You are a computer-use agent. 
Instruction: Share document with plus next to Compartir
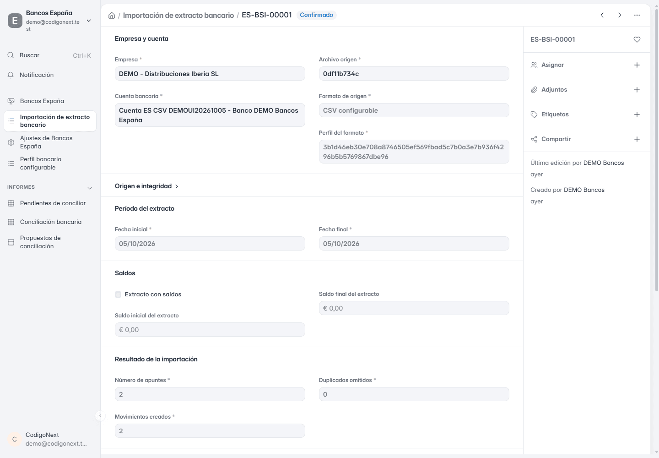[x=637, y=139]
